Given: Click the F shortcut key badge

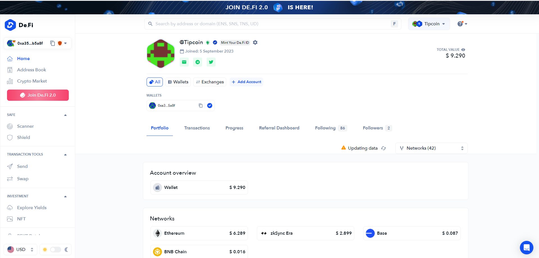Looking at the screenshot, I should coord(394,24).
